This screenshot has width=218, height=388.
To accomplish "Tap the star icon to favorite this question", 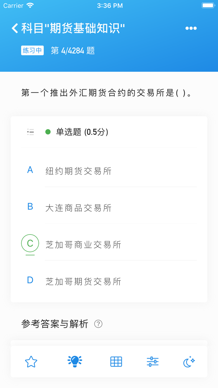I will (31, 361).
